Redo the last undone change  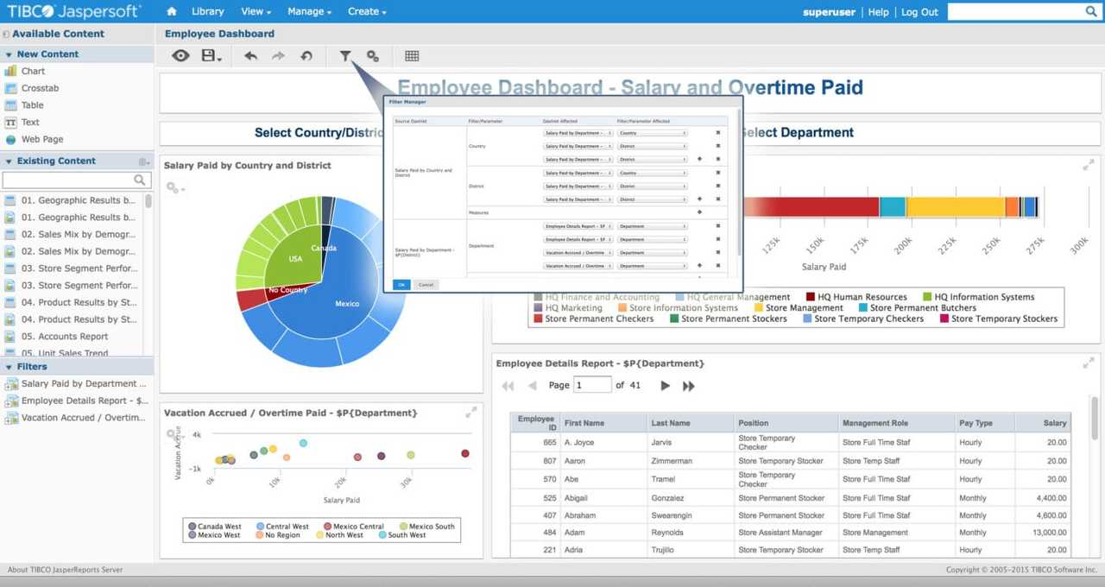click(278, 56)
